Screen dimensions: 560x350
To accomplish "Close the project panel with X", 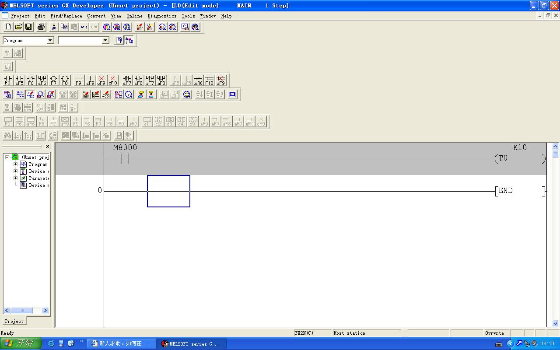I will tap(48, 147).
